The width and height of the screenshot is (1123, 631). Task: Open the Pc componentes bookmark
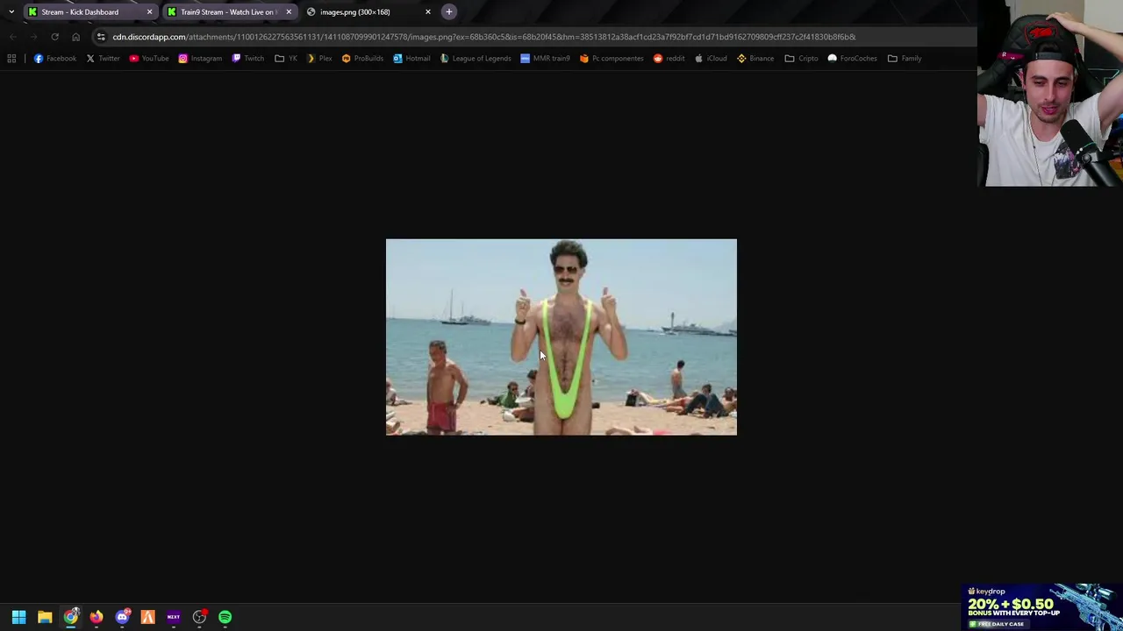pos(612,58)
